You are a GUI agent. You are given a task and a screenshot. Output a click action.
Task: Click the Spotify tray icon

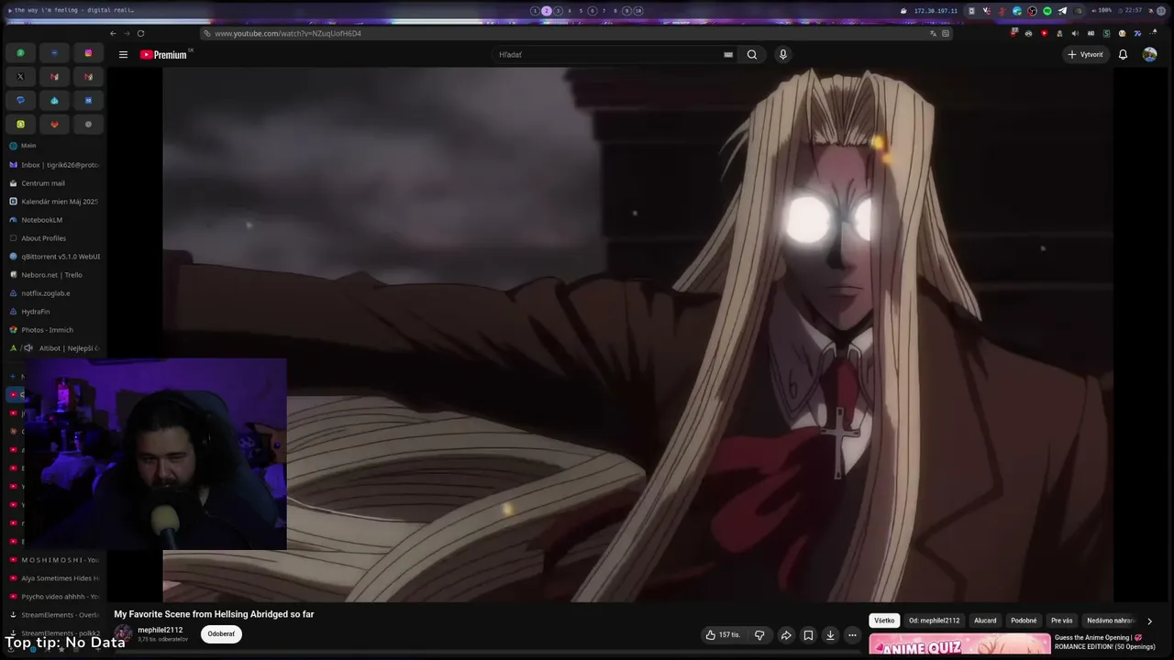point(1047,11)
